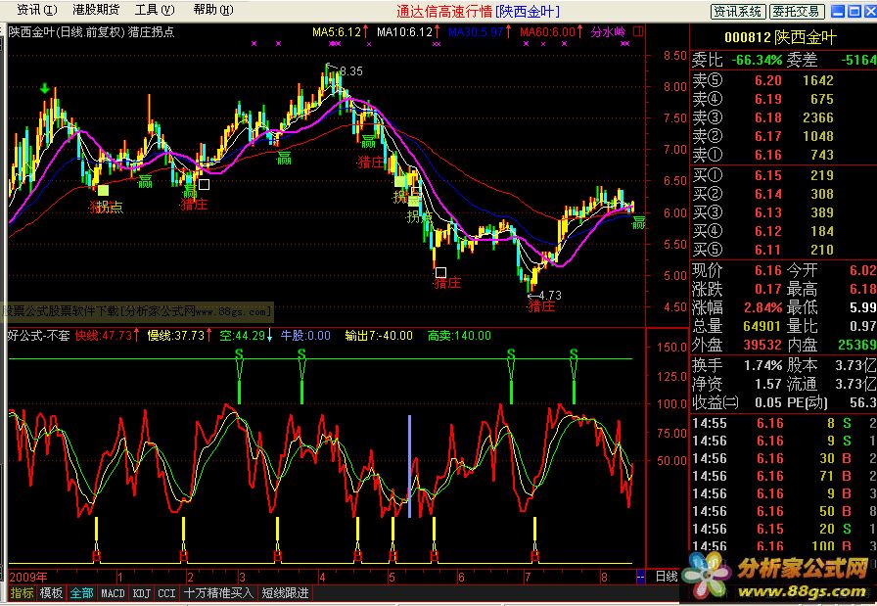Screen dimensions: 877x606
Task: Click the white square marker above 4.73 猎庄 label
Action: [440, 272]
